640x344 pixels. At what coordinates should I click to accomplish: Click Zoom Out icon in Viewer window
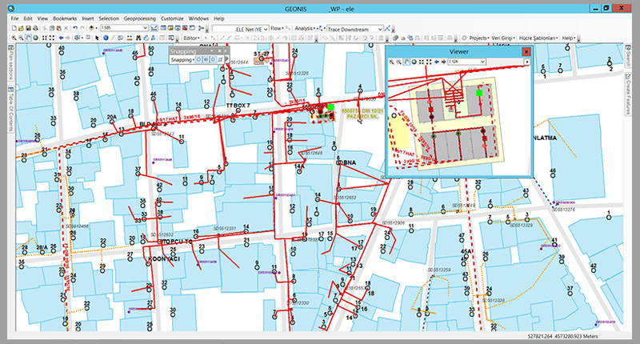tap(399, 62)
